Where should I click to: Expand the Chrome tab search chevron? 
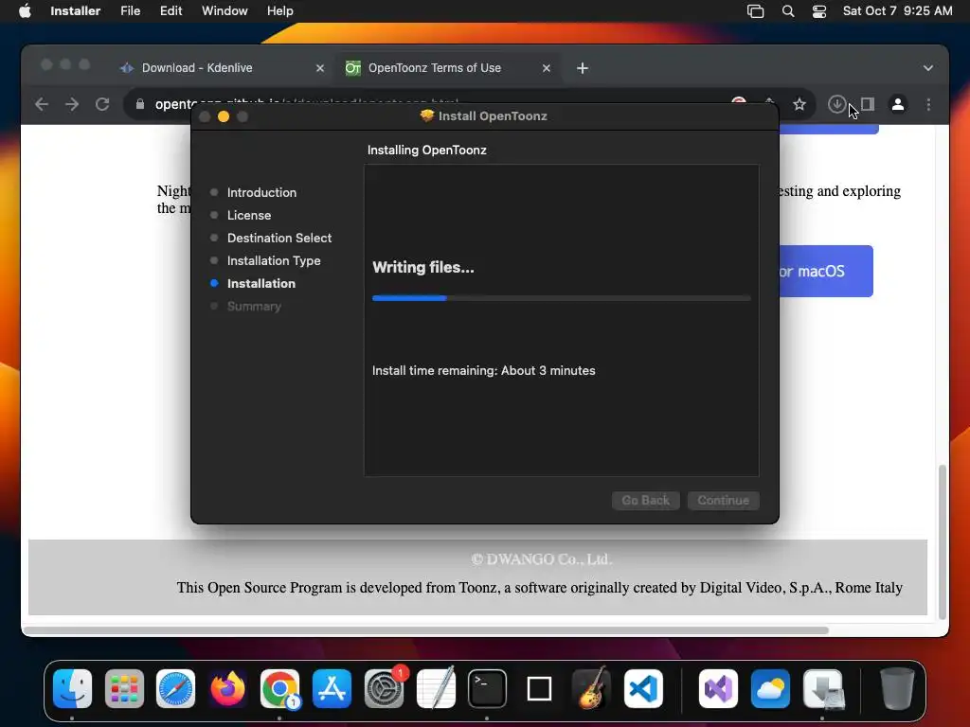[928, 68]
